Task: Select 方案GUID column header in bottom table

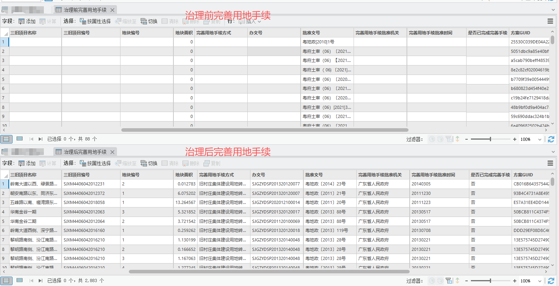Action: [x=531, y=175]
